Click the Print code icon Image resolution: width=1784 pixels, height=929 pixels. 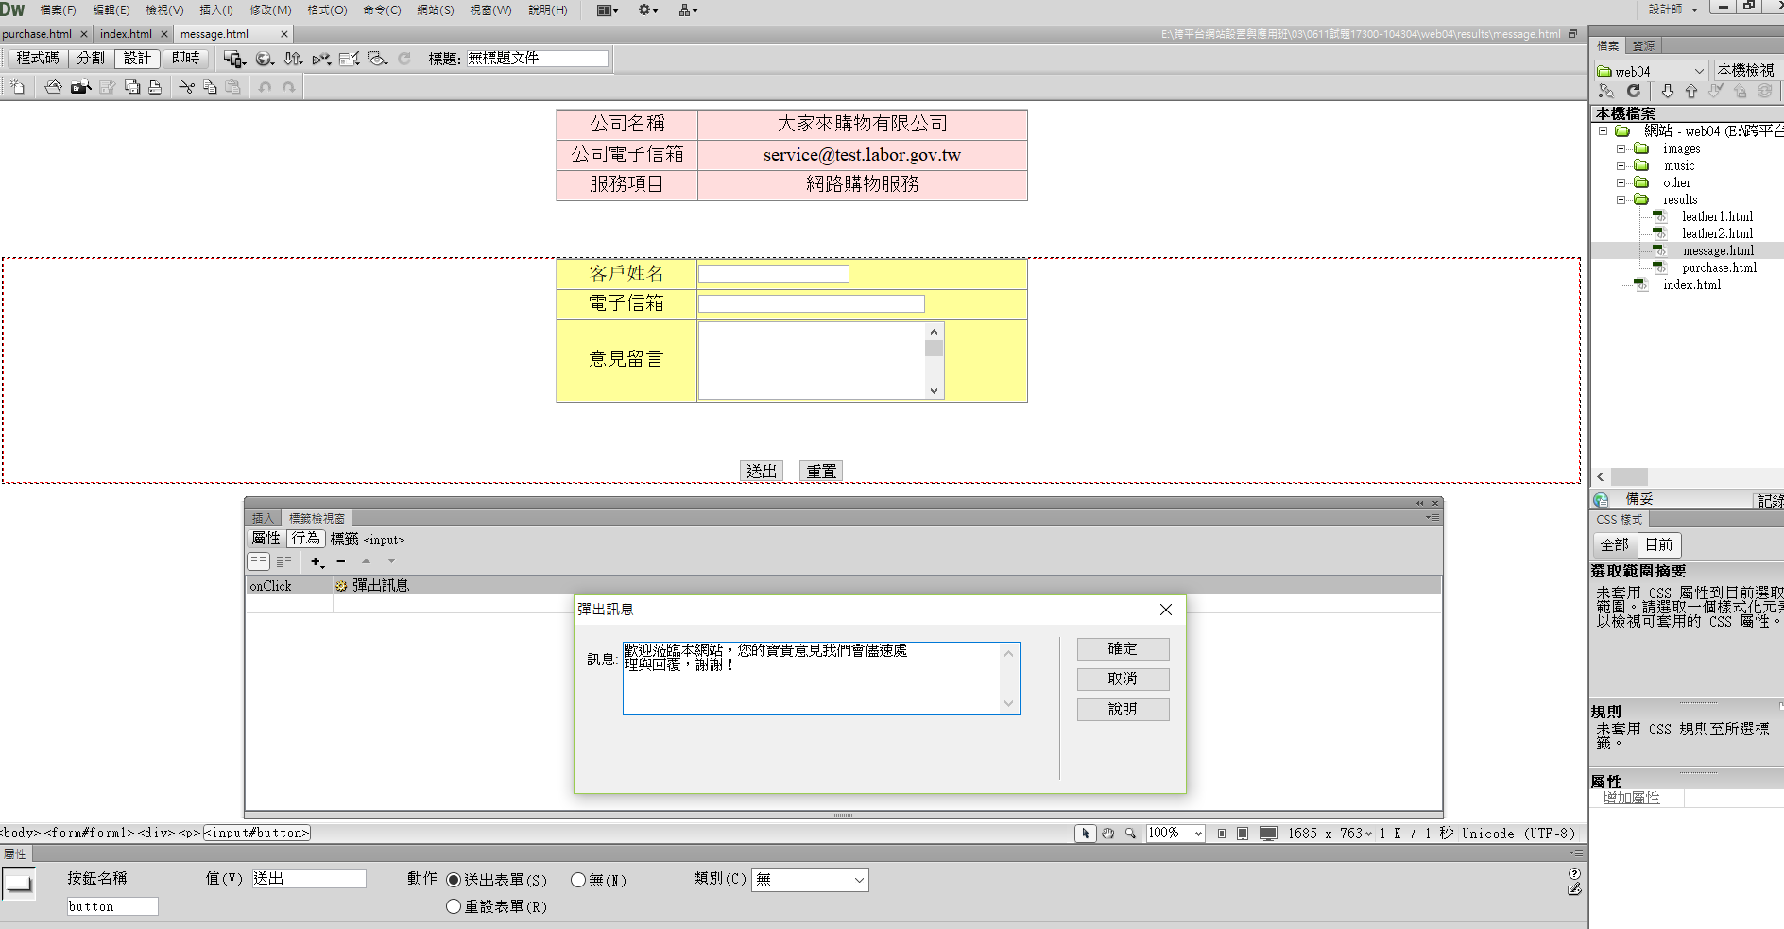(155, 87)
